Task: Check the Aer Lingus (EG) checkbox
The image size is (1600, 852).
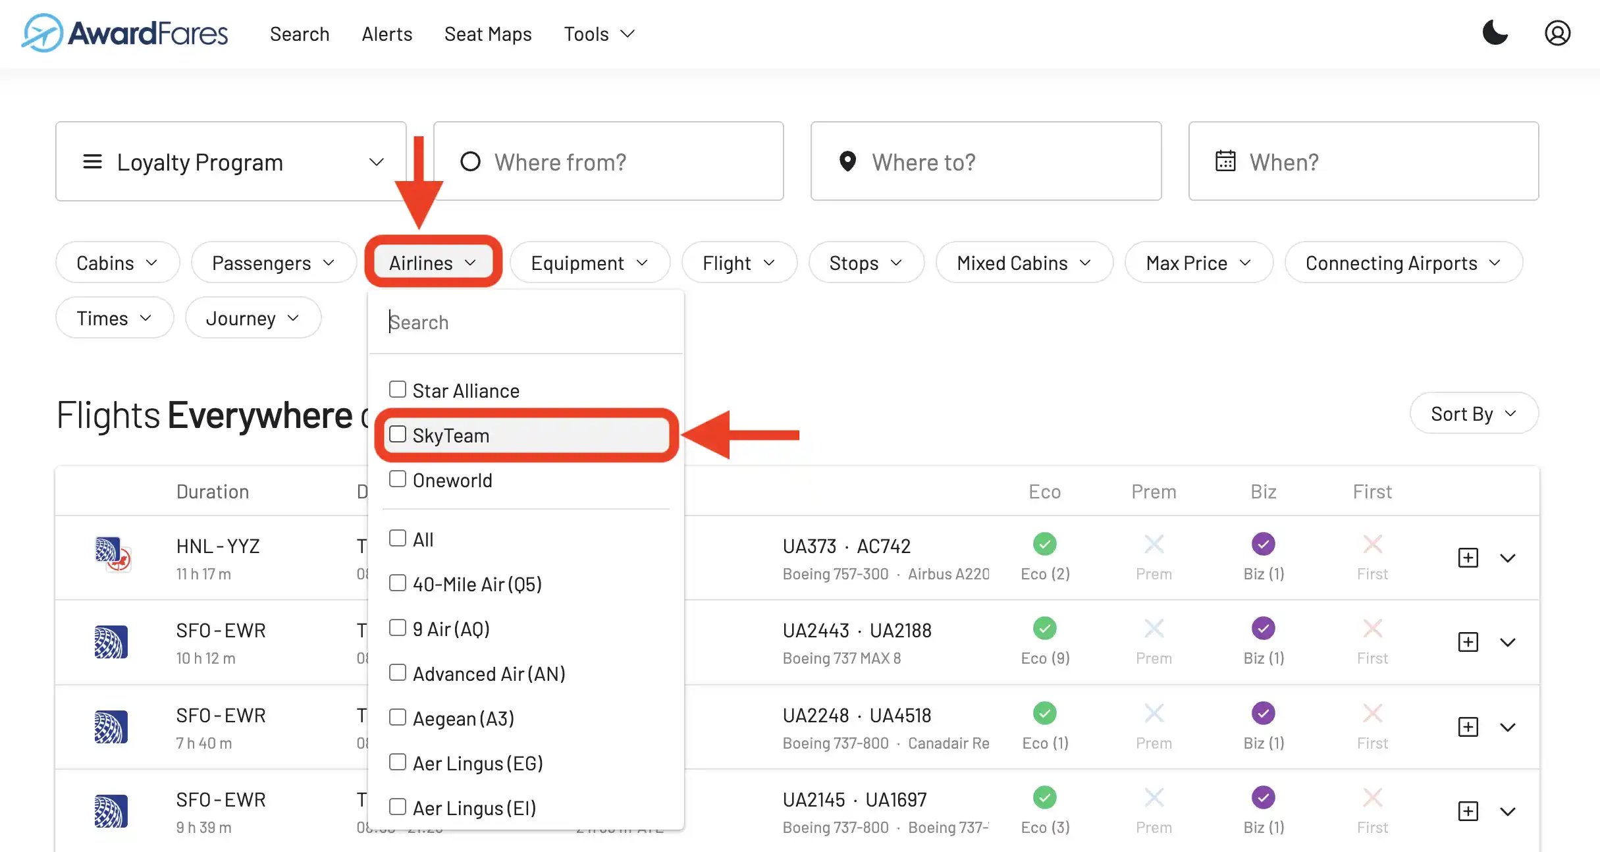Action: 397,762
